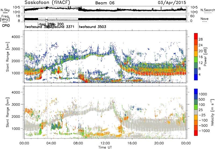Click the "08:00" time axis tick
Viewport: 215px width, 149px height.
(78, 143)
